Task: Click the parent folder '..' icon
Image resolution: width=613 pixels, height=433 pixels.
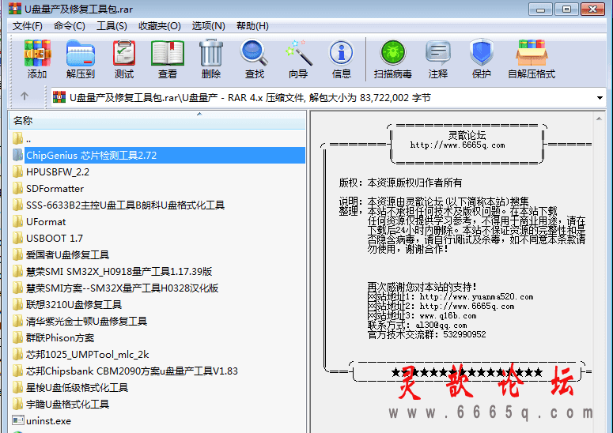Action: 17,138
